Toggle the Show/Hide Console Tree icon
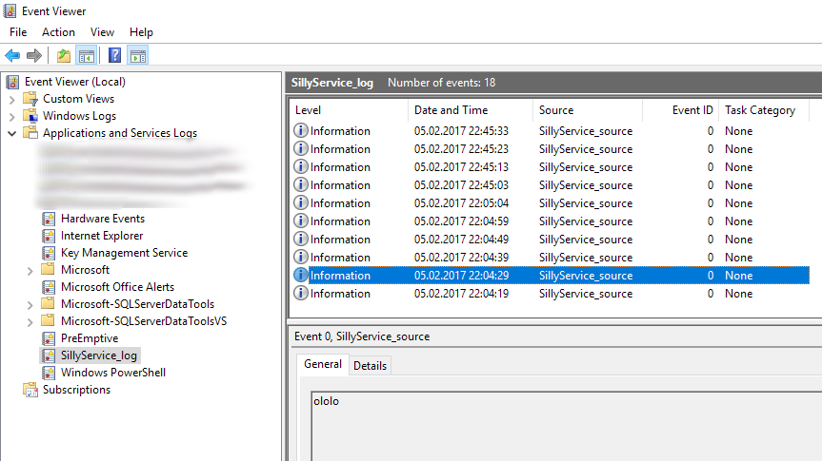The image size is (822, 461). tap(87, 55)
